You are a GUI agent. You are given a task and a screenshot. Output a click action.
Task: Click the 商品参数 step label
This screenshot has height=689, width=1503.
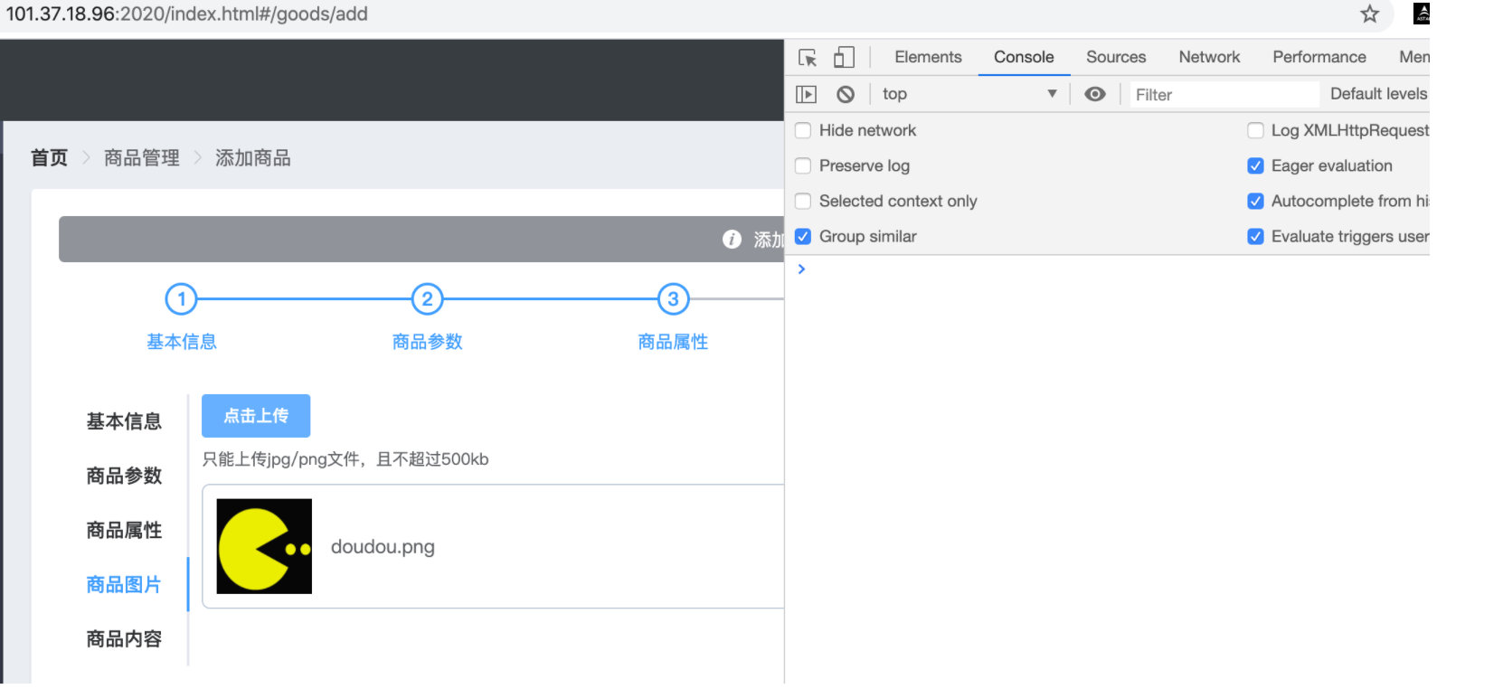pos(428,342)
